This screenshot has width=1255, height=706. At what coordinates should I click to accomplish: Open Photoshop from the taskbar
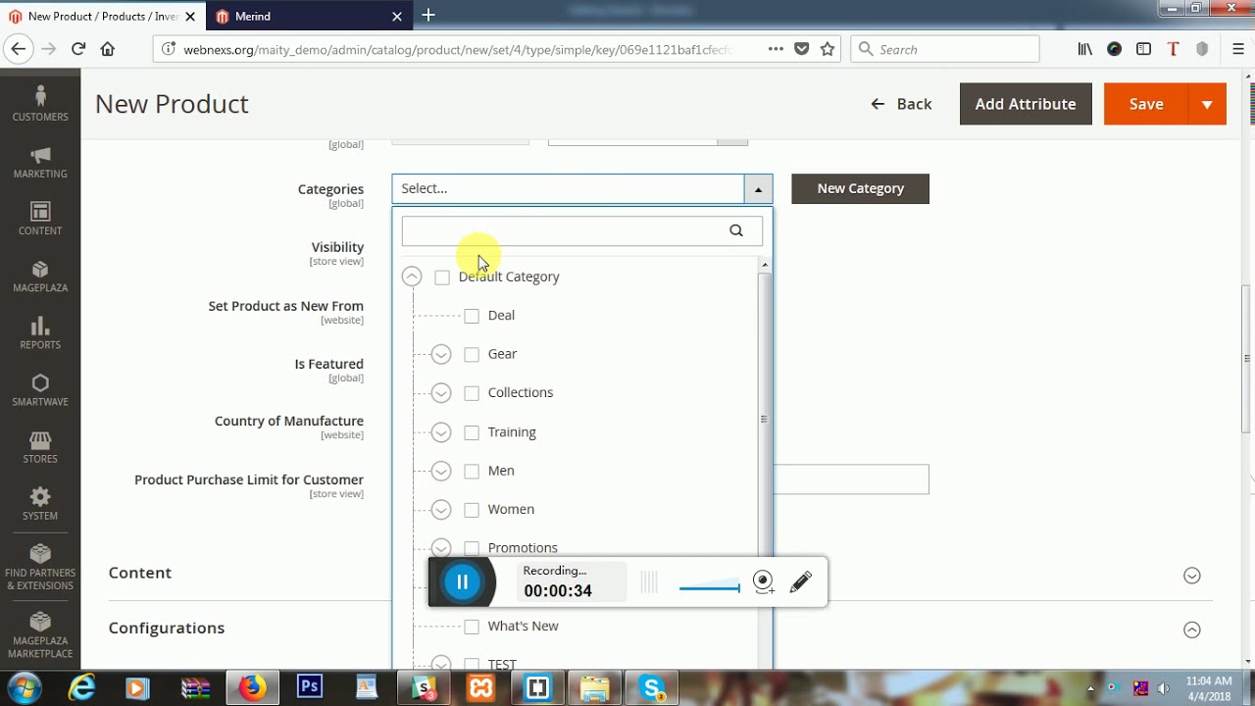click(310, 687)
